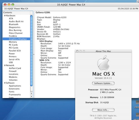
Task: Click the Startup Disk 10.4@QS value
Action: [x=105, y=102]
